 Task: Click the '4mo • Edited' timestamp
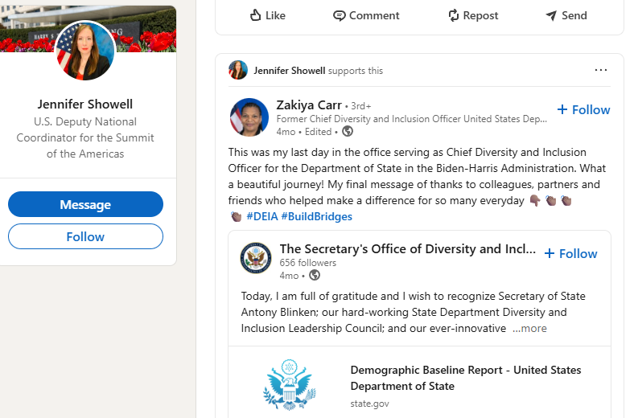coord(304,132)
